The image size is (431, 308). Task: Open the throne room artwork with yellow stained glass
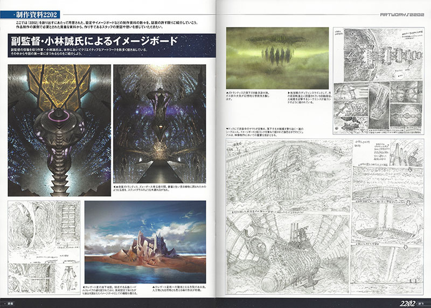point(59,130)
